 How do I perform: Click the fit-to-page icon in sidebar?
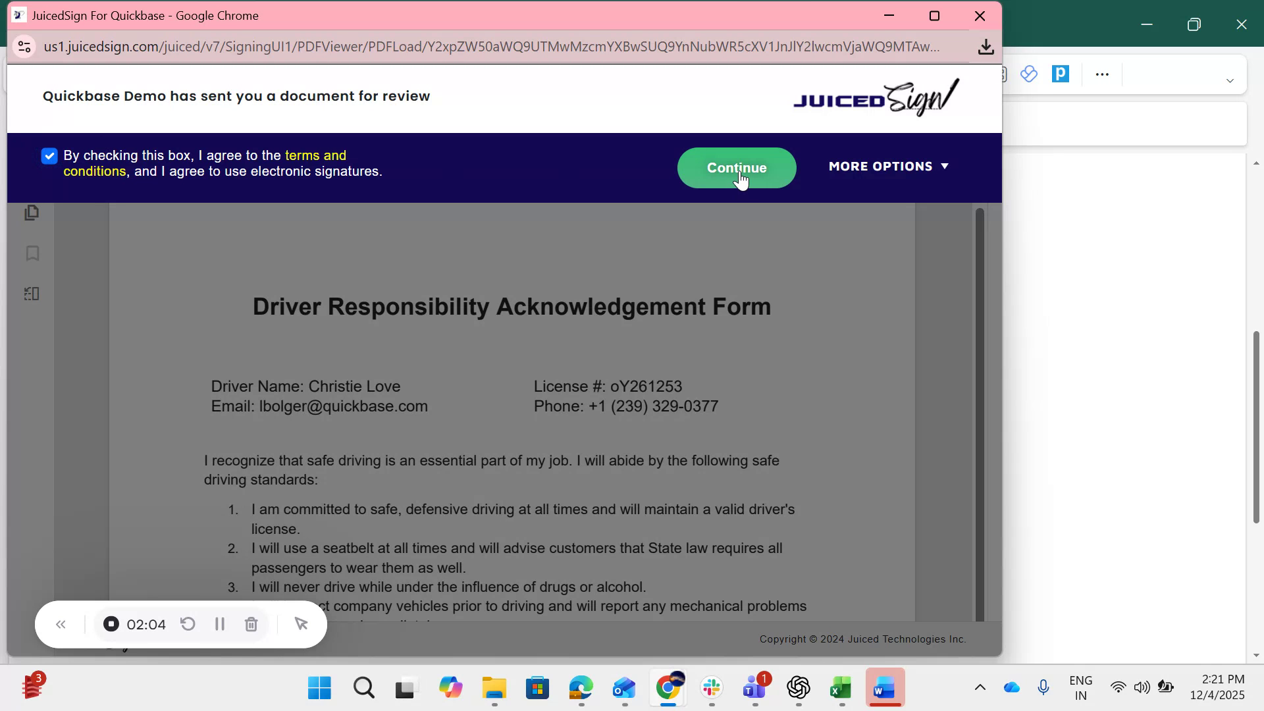pyautogui.click(x=32, y=294)
